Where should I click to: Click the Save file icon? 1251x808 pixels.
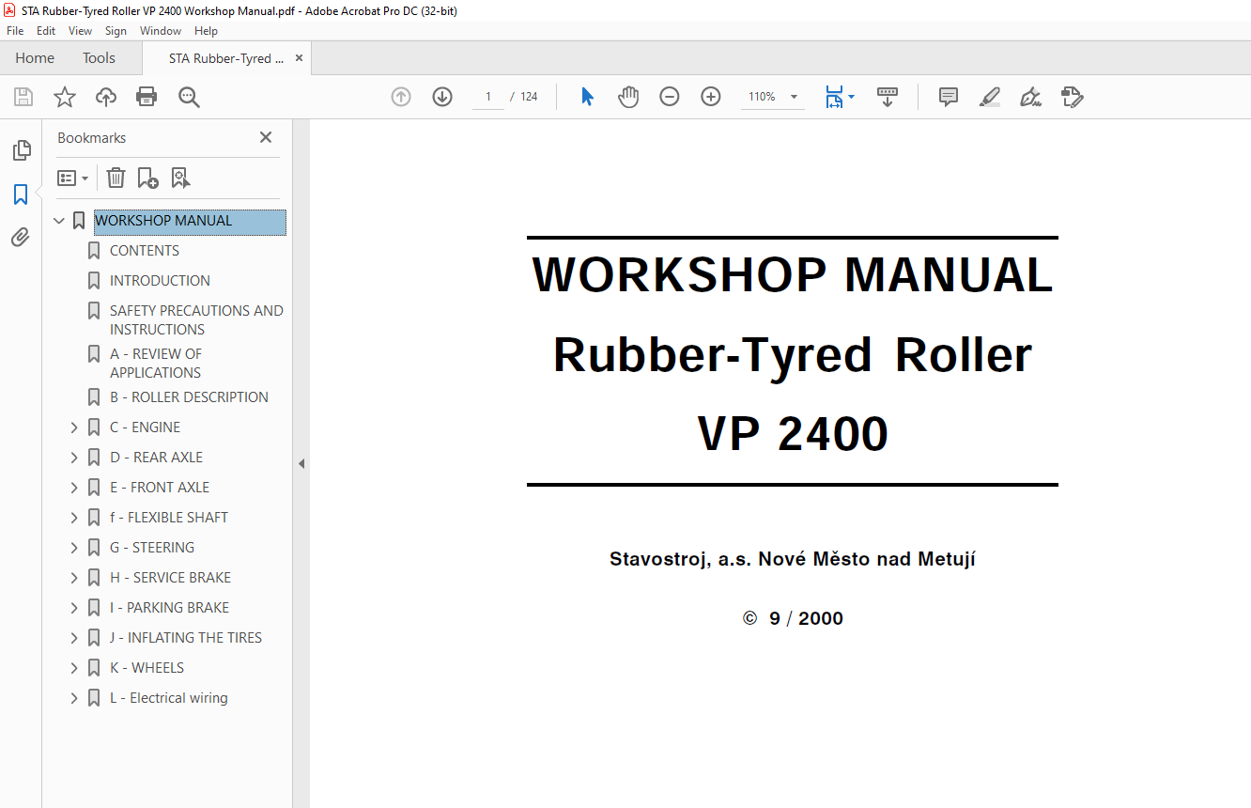[23, 97]
